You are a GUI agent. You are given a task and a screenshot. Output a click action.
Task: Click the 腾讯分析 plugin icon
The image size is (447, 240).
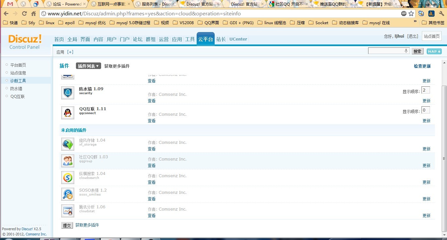click(x=68, y=211)
